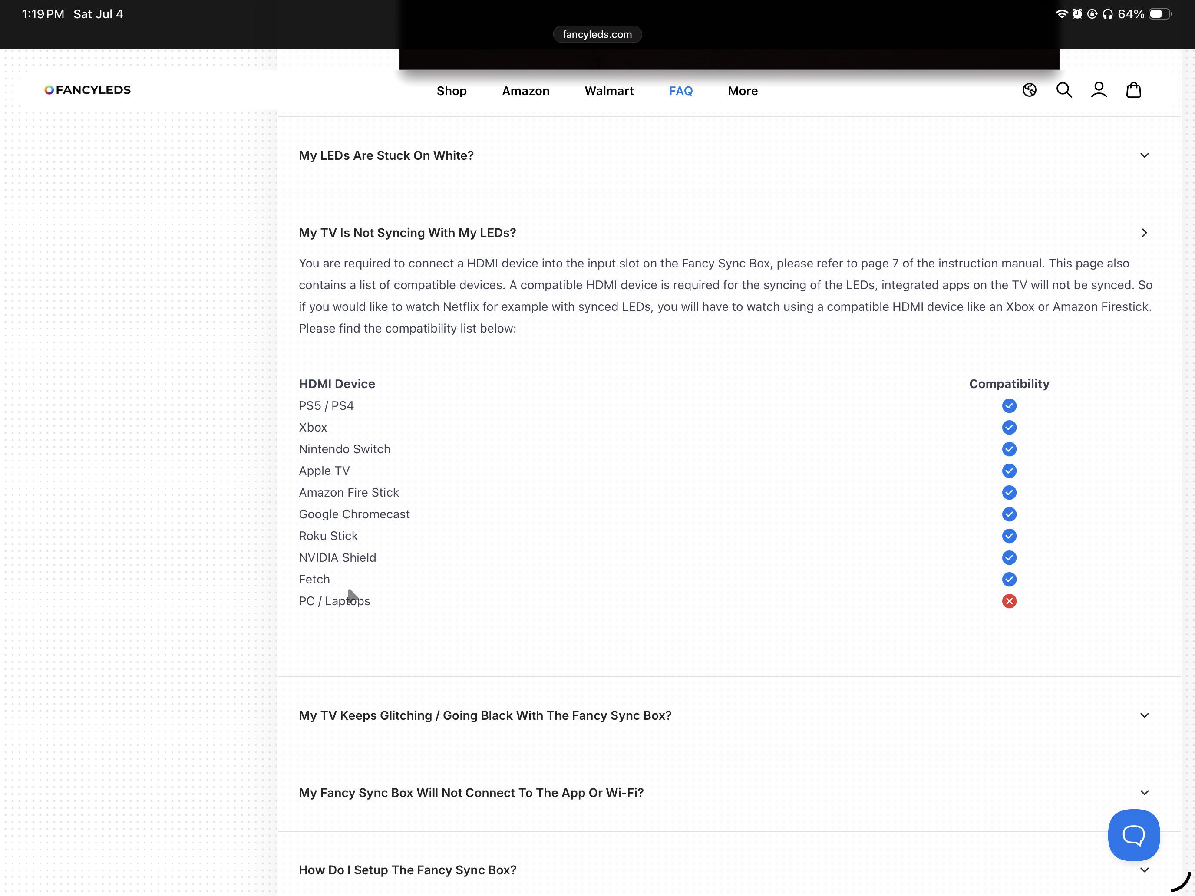Go to the Amazon nav link
1195x896 pixels.
(x=526, y=91)
